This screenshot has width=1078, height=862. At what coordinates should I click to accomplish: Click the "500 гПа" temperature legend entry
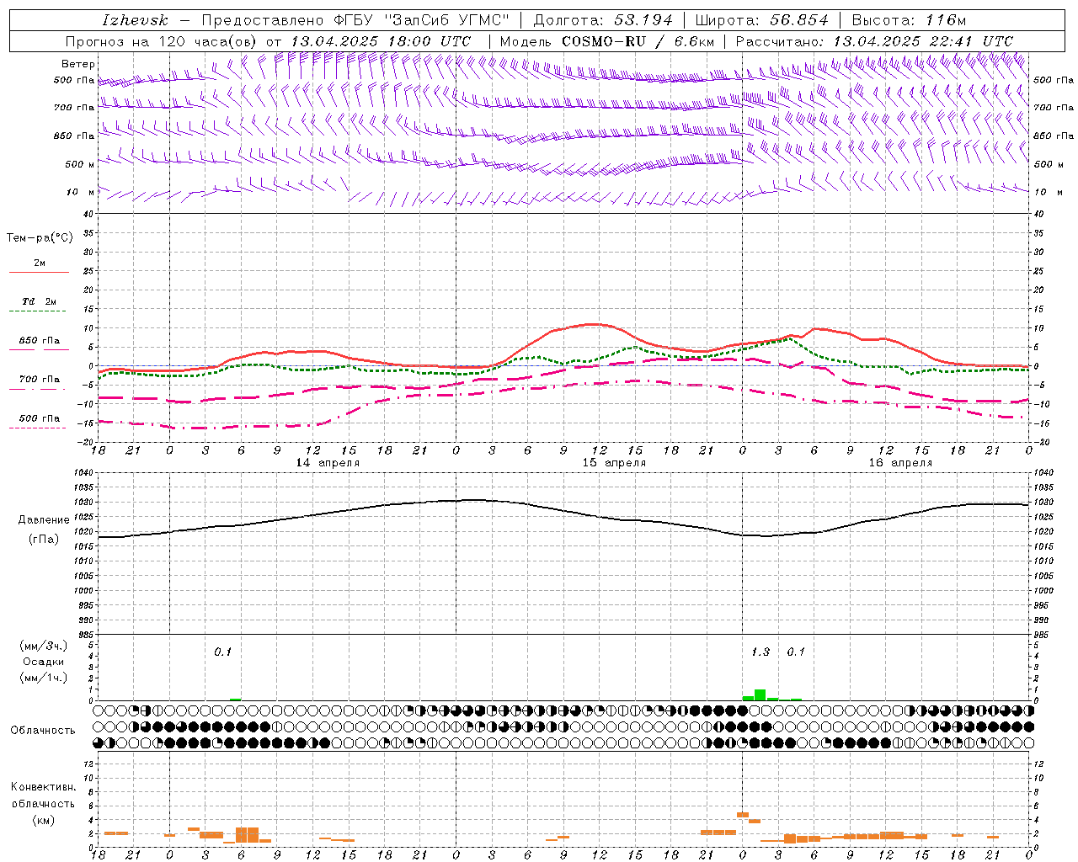pos(40,418)
